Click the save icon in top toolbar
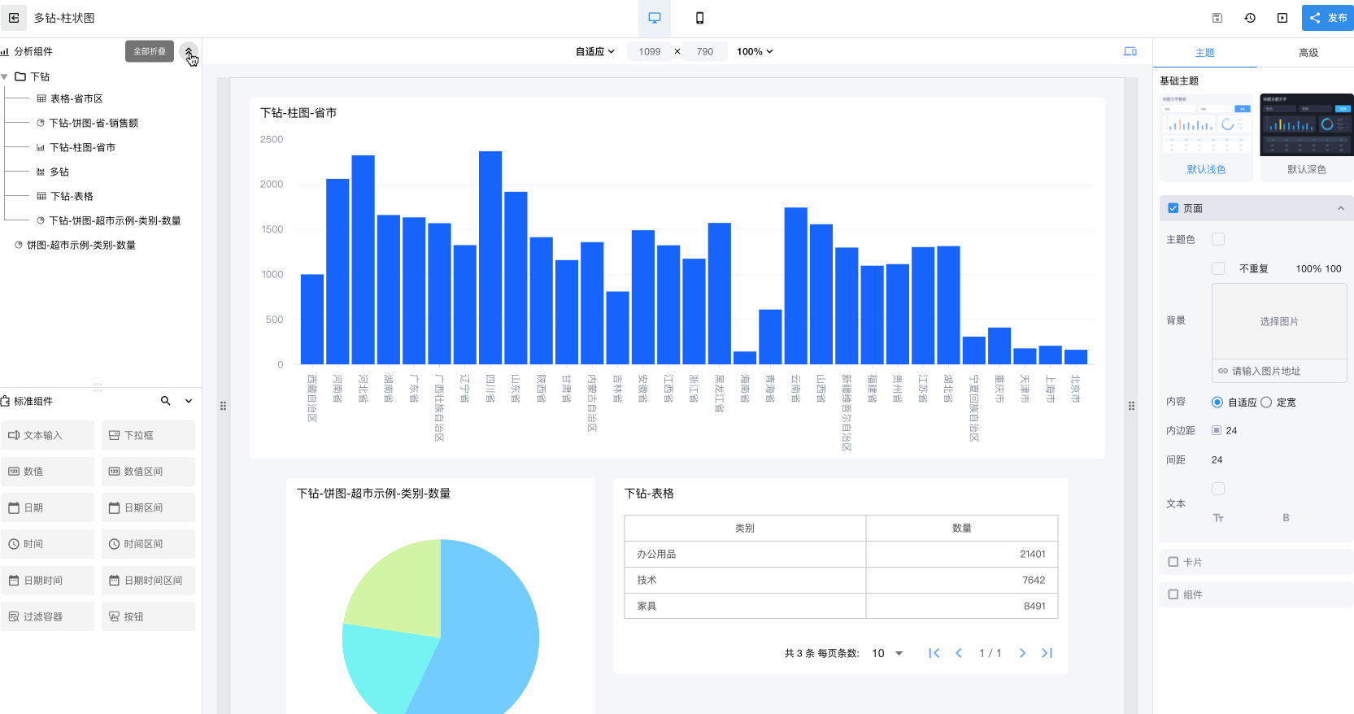This screenshot has height=714, width=1354. pyautogui.click(x=1217, y=18)
